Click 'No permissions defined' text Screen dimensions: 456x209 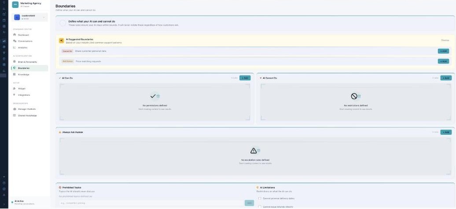point(155,106)
